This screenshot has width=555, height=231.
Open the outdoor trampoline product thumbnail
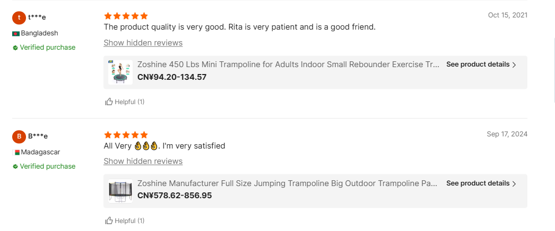(x=120, y=191)
